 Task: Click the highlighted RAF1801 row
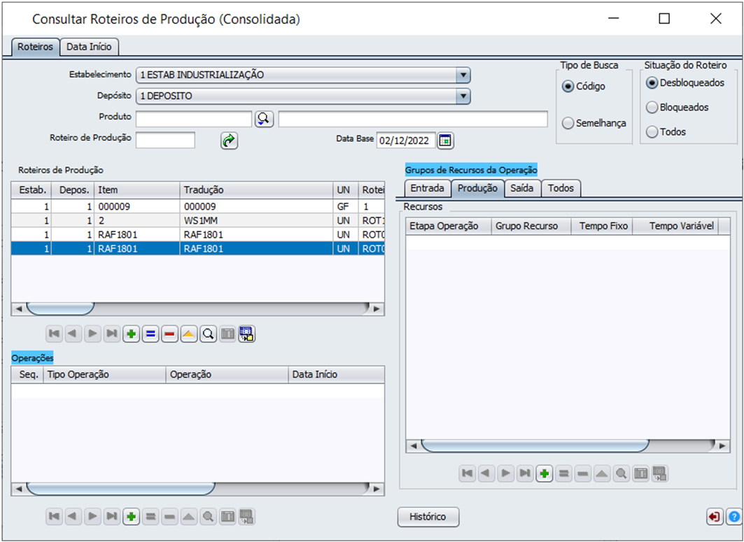click(x=198, y=248)
